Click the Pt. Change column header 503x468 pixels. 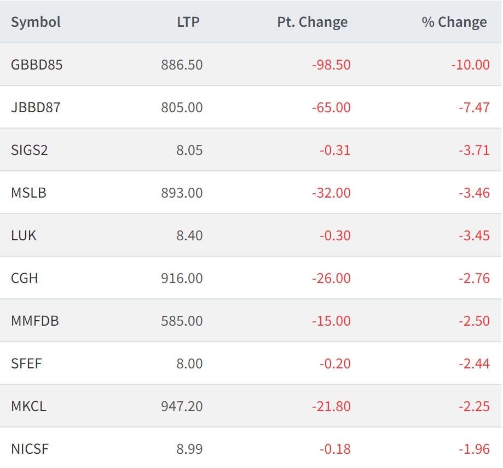coord(312,22)
